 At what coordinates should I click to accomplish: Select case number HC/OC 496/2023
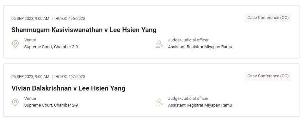(x=70, y=19)
